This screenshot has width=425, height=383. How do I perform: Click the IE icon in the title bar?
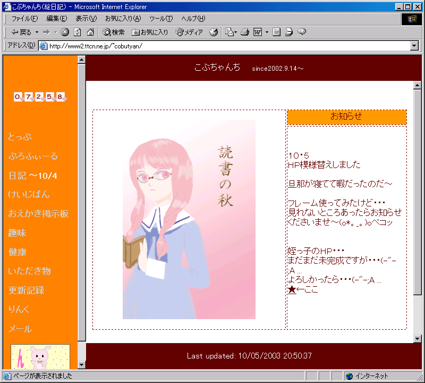pos(7,6)
